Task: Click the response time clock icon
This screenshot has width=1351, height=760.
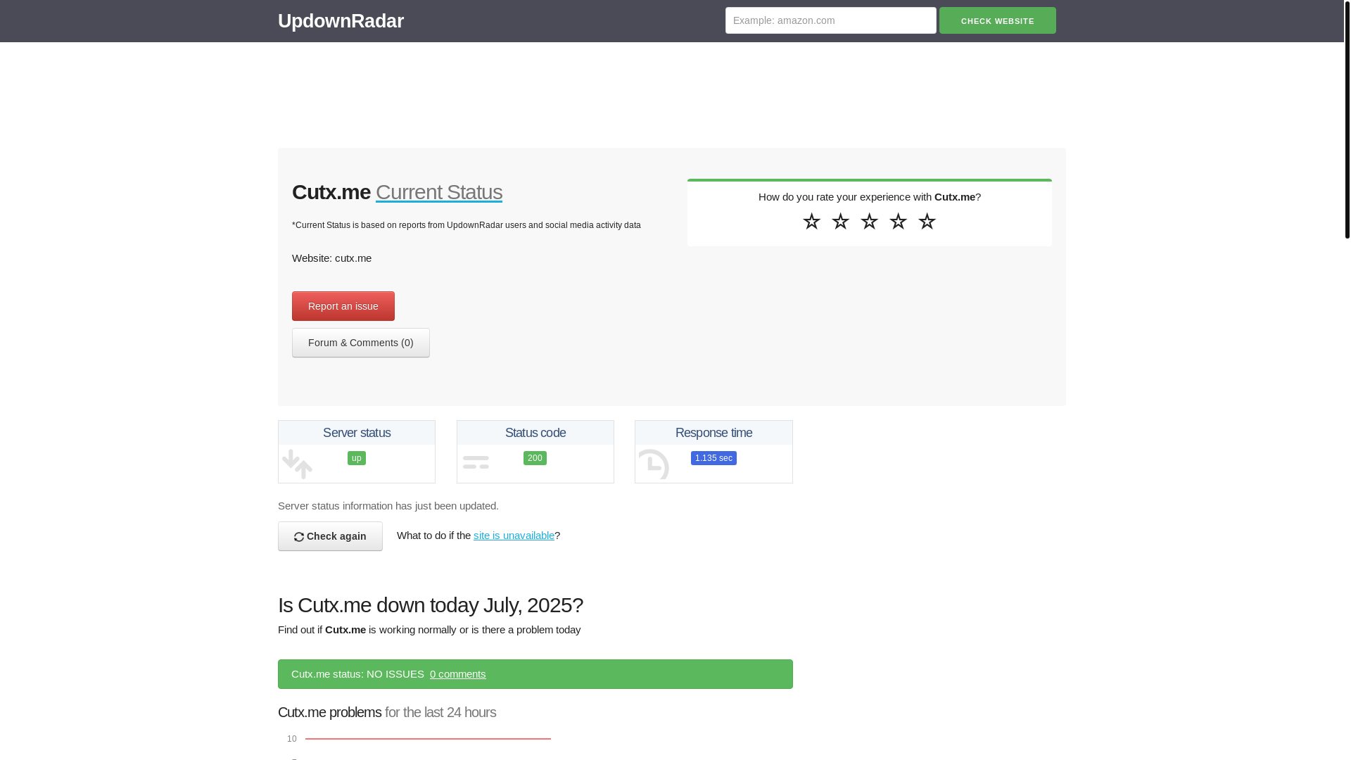Action: 654,464
